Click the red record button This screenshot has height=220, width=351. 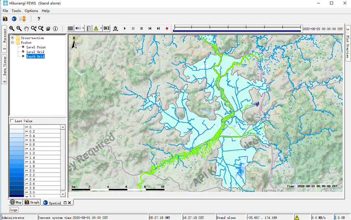(167, 28)
